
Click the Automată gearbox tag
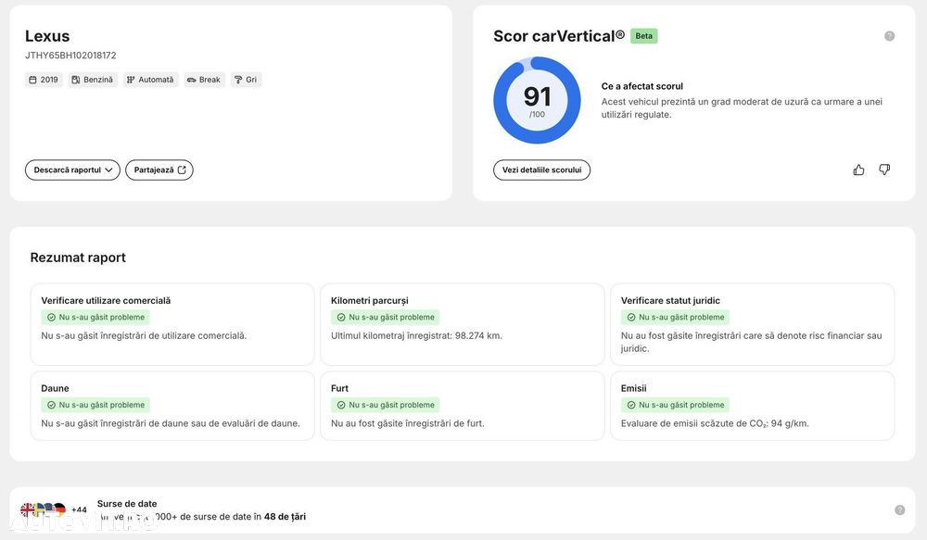(151, 80)
